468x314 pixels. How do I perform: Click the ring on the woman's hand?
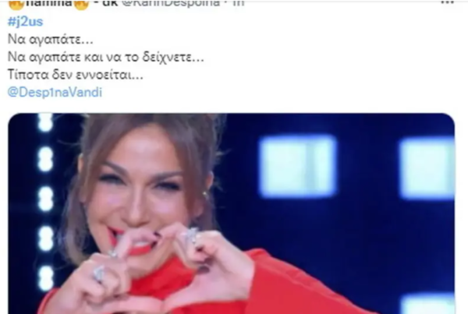coord(99,273)
